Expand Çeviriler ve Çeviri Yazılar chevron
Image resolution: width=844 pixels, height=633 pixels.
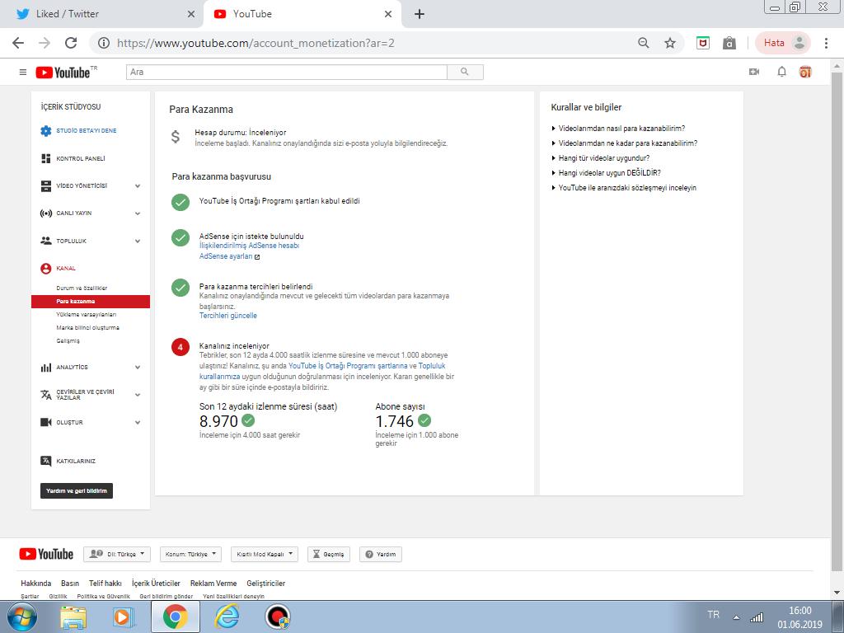click(x=138, y=395)
